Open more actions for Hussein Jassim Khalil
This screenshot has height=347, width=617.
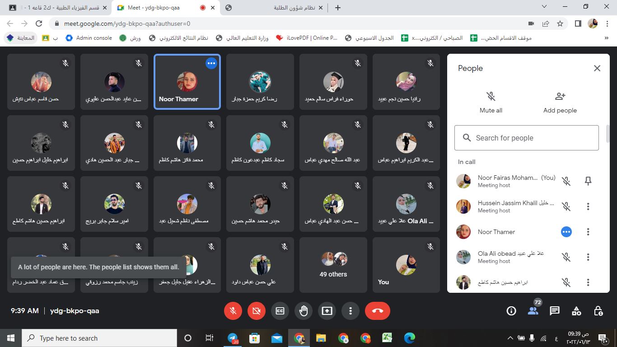pos(588,206)
